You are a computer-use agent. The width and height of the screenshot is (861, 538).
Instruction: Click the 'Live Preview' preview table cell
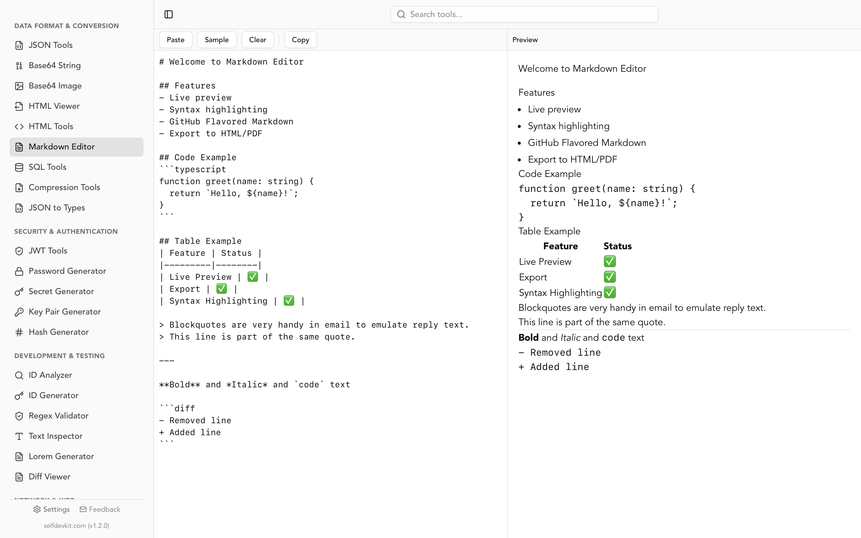click(x=545, y=262)
